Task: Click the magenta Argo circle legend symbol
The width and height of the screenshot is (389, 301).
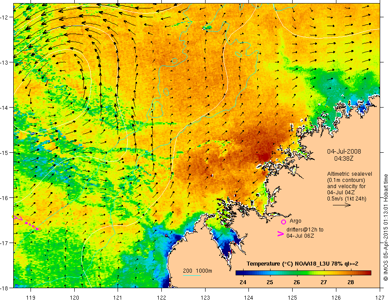Action: click(283, 222)
